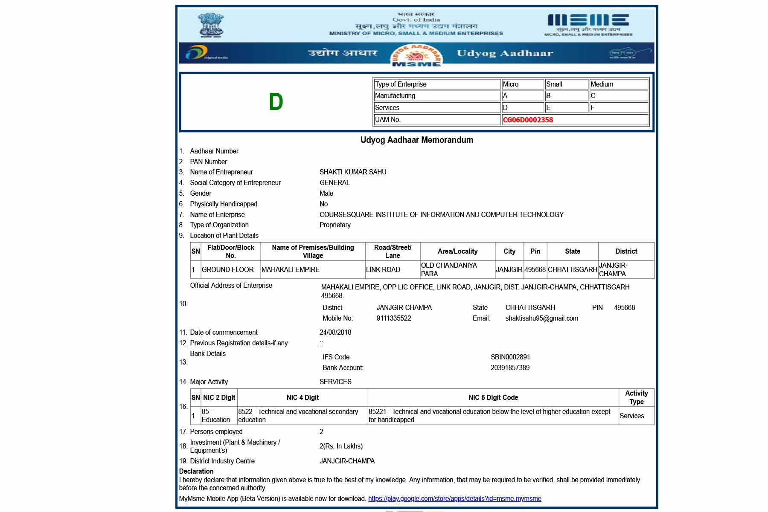Image resolution: width=768 pixels, height=512 pixels.
Task: Click the MSME logo in header
Action: [588, 25]
